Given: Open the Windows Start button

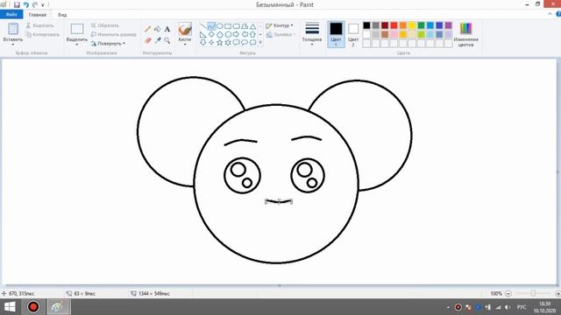Looking at the screenshot, I should [x=10, y=307].
